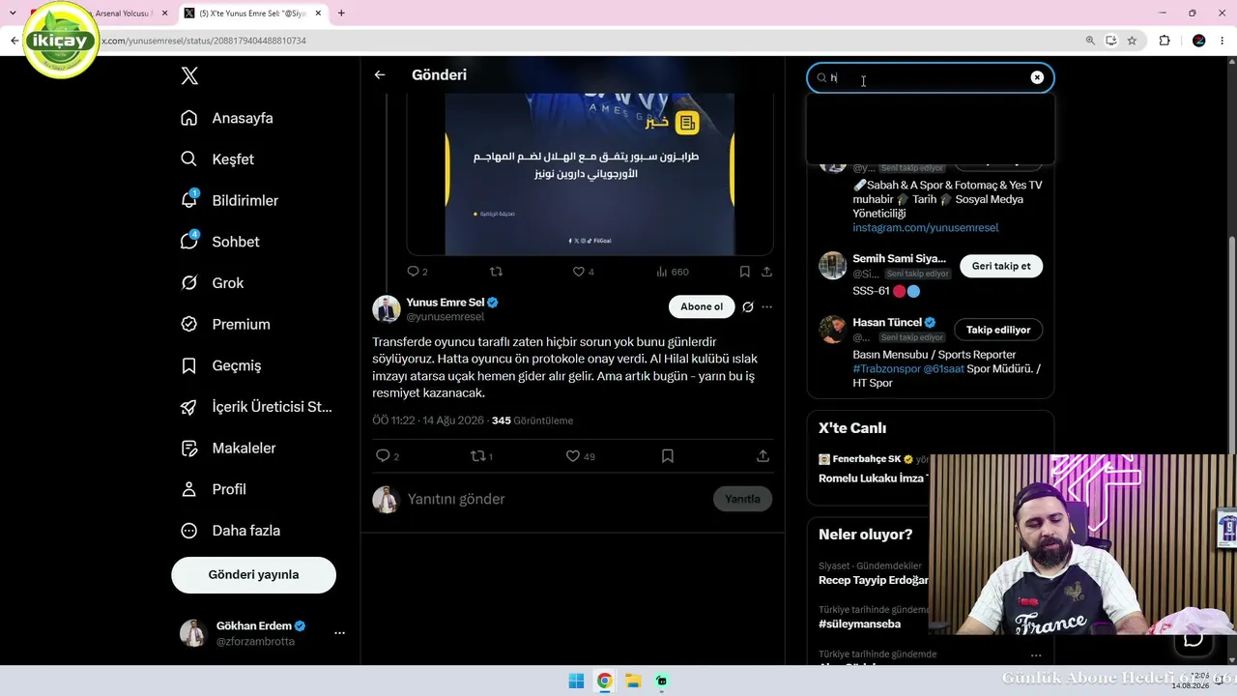Open the Windows Start menu

576,681
